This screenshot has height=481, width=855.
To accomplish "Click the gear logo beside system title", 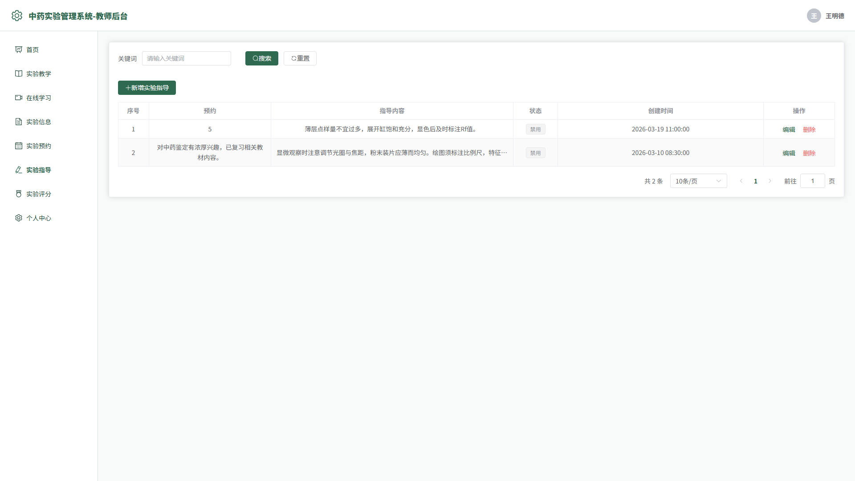I will pos(17,16).
